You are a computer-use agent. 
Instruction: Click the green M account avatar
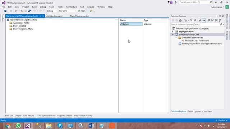pos(227,7)
